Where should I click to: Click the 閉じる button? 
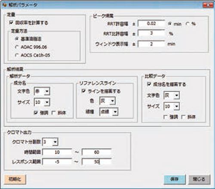coord(199,179)
